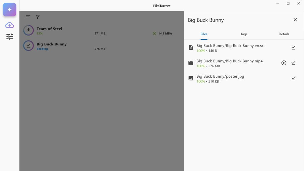
Task: Open the cloud download sidebar icon
Action: [9, 25]
